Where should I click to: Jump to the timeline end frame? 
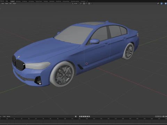(x=89, y=116)
